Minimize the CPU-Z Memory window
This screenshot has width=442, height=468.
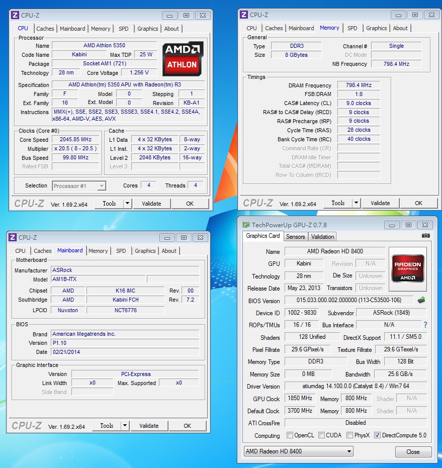(x=398, y=15)
